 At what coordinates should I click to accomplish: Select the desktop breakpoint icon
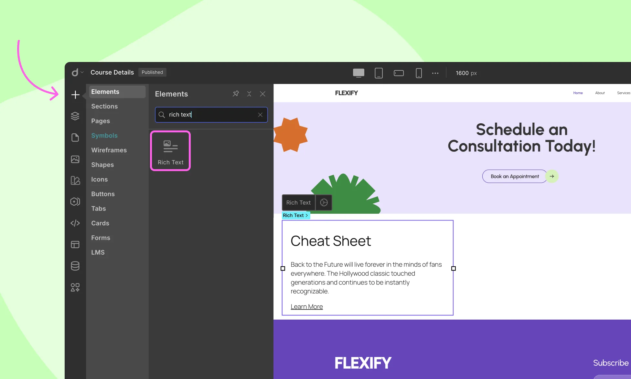point(358,73)
